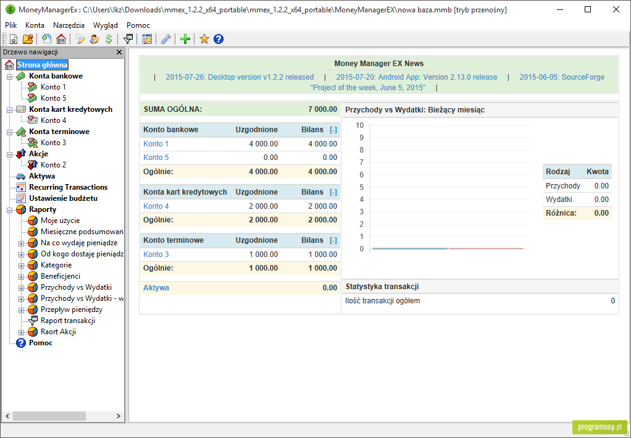The height and width of the screenshot is (438, 631).
Task: Click the Raport transakcji funnel icon in tree
Action: tap(32, 321)
